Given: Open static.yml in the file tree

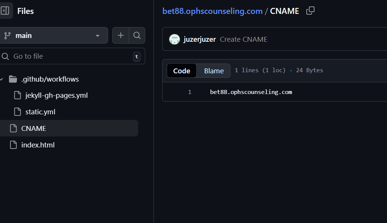Looking at the screenshot, I should point(40,112).
